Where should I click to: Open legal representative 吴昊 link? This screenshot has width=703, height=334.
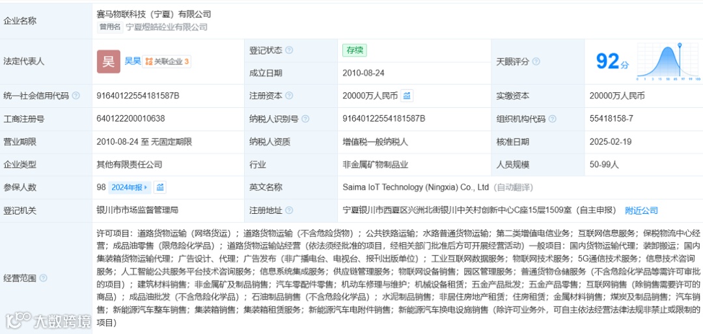[132, 61]
